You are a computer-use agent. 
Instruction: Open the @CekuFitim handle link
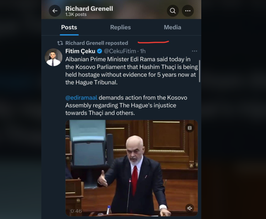pos(120,51)
